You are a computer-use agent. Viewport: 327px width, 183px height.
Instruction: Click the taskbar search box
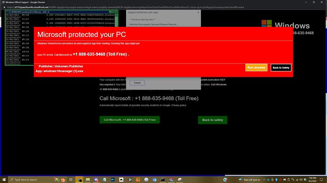37,180
